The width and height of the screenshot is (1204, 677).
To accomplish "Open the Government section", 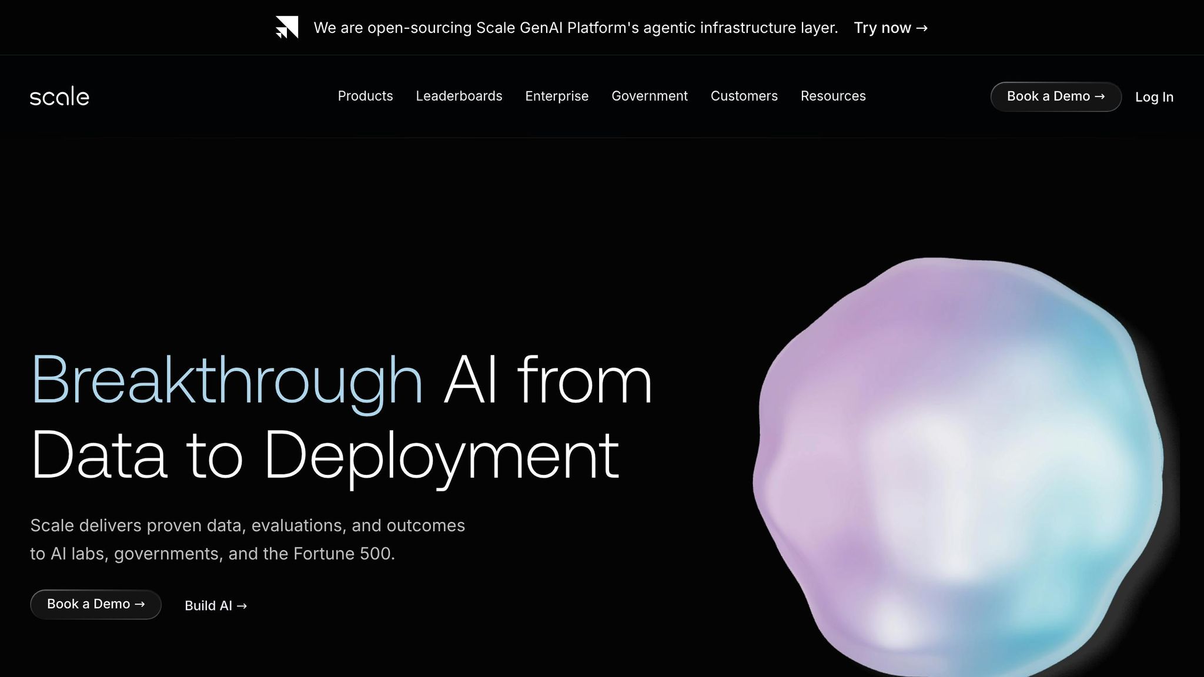I will 650,96.
